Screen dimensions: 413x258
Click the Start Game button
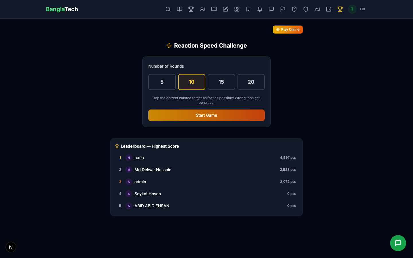(206, 115)
